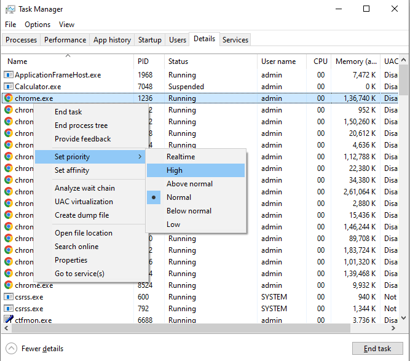Click Chrome icon in 1,83,724 K row

pyautogui.click(x=9, y=250)
